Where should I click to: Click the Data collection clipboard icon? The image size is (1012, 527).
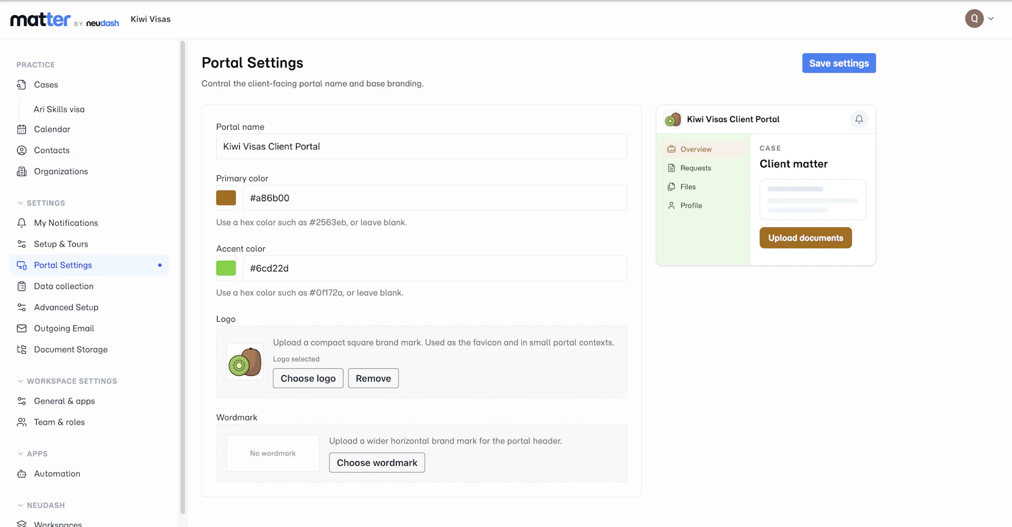[22, 286]
